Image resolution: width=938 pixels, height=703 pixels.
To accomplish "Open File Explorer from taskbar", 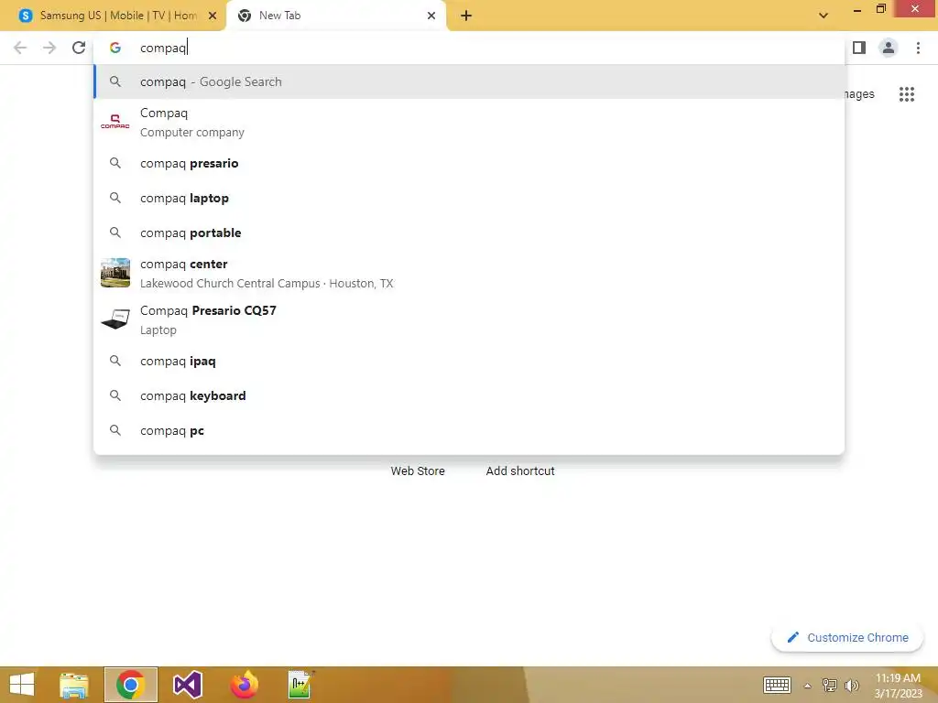I will [74, 685].
